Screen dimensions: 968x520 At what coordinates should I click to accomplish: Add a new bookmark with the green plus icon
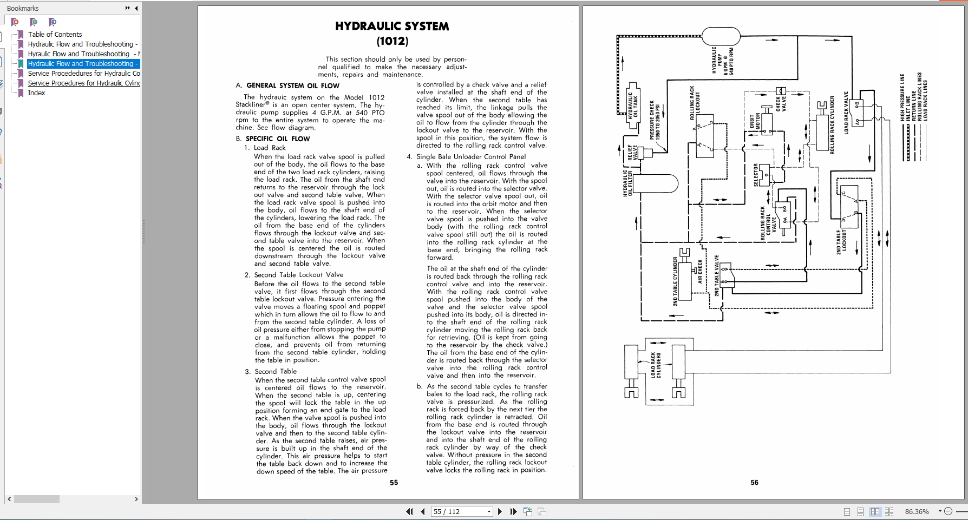34,23
